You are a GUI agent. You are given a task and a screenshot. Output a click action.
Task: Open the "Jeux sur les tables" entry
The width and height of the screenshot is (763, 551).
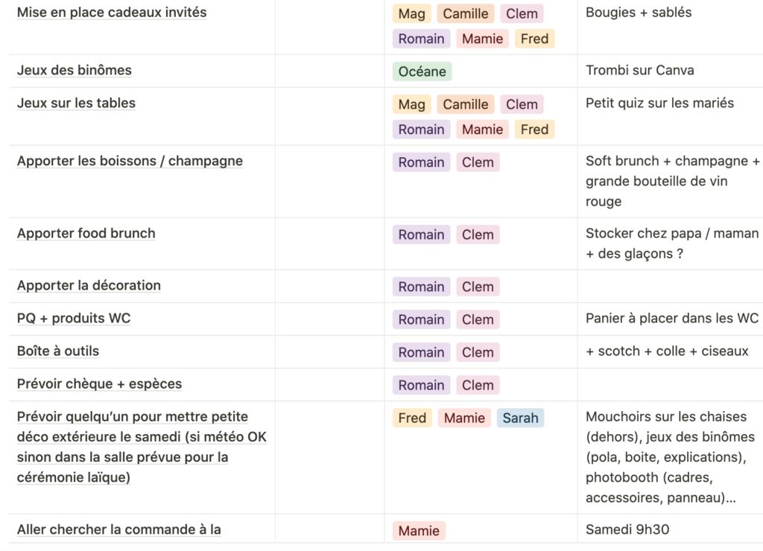[x=76, y=103]
